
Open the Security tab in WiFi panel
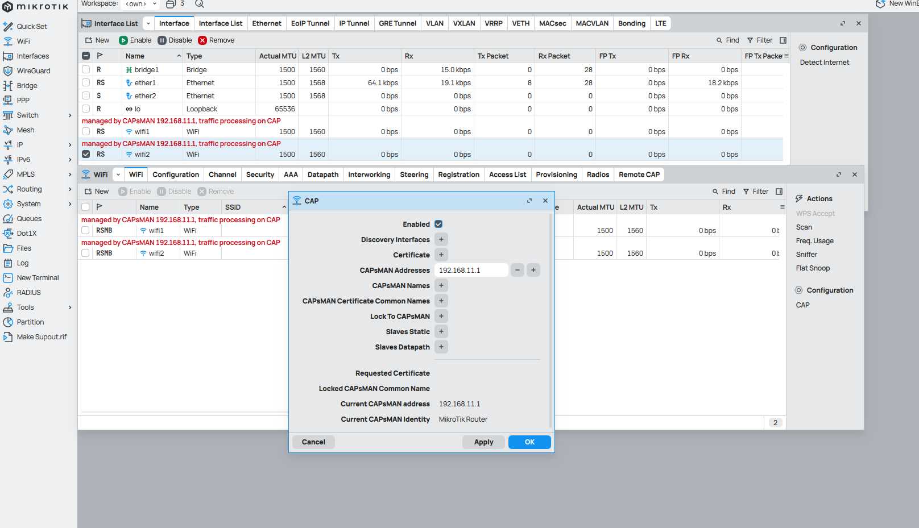[x=260, y=174]
